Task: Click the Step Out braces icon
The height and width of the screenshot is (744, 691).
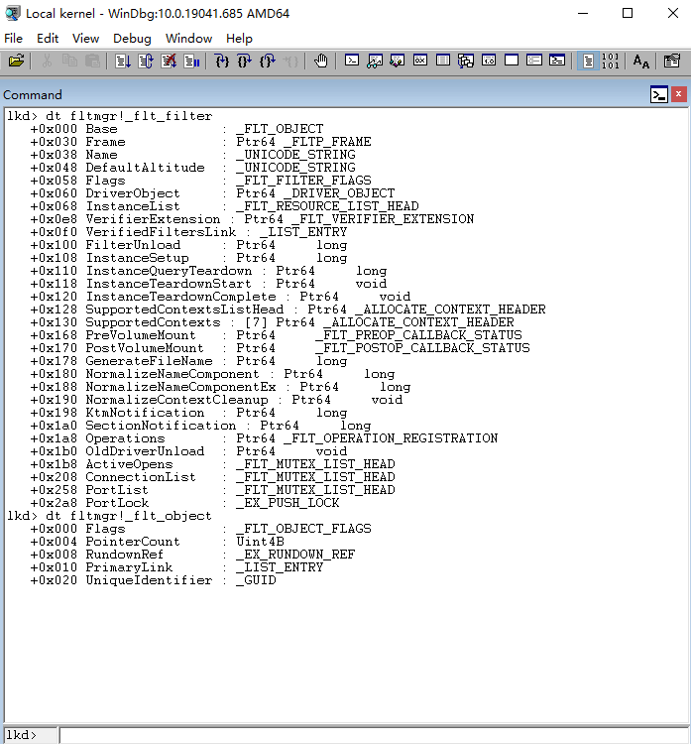Action: coord(268,61)
